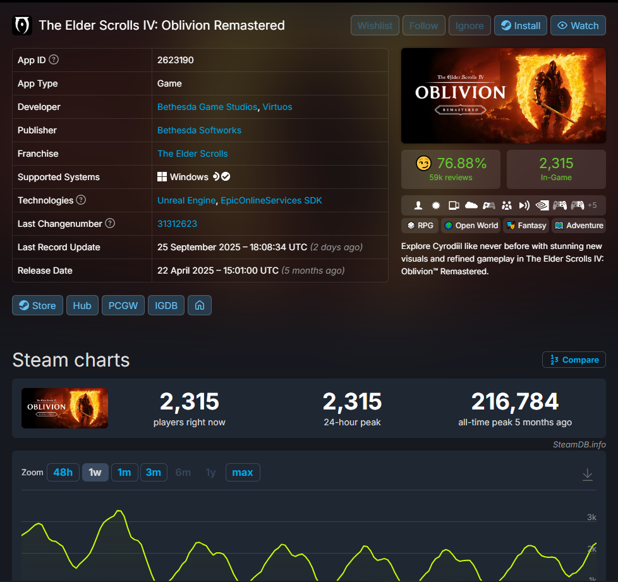Select the disabled 6m zoom option
Screen dimensions: 618x582
[183, 473]
